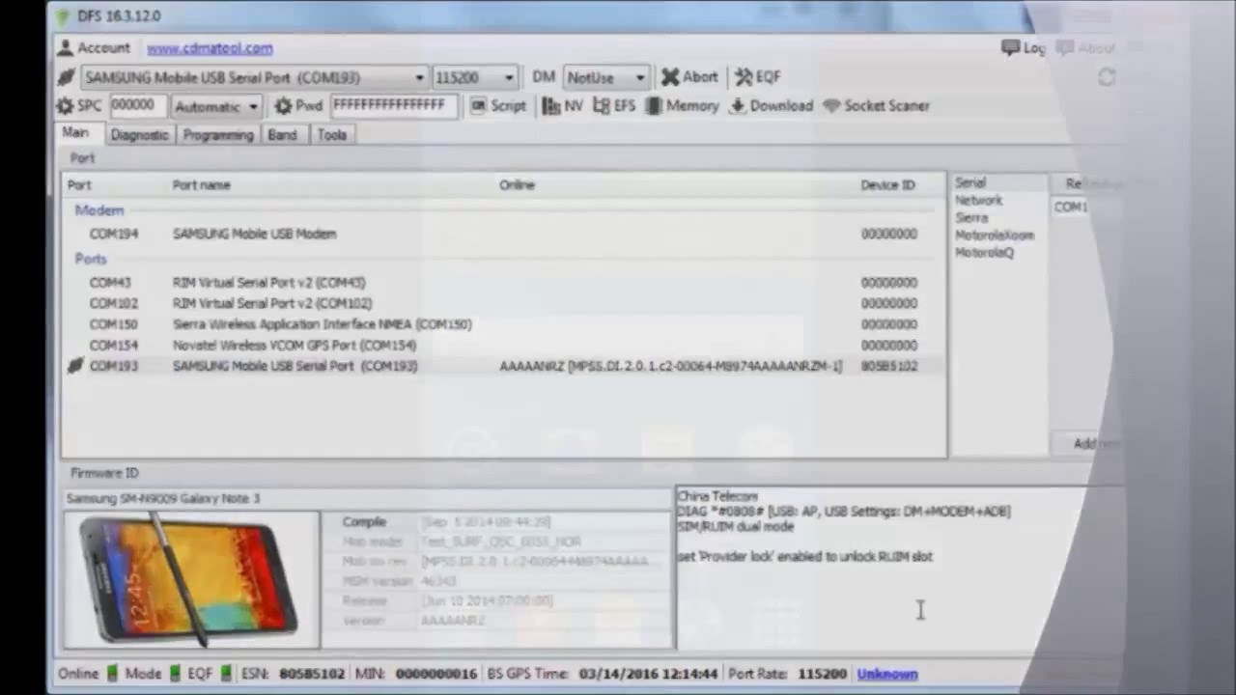Select Sierra in the connection type list

(971, 217)
